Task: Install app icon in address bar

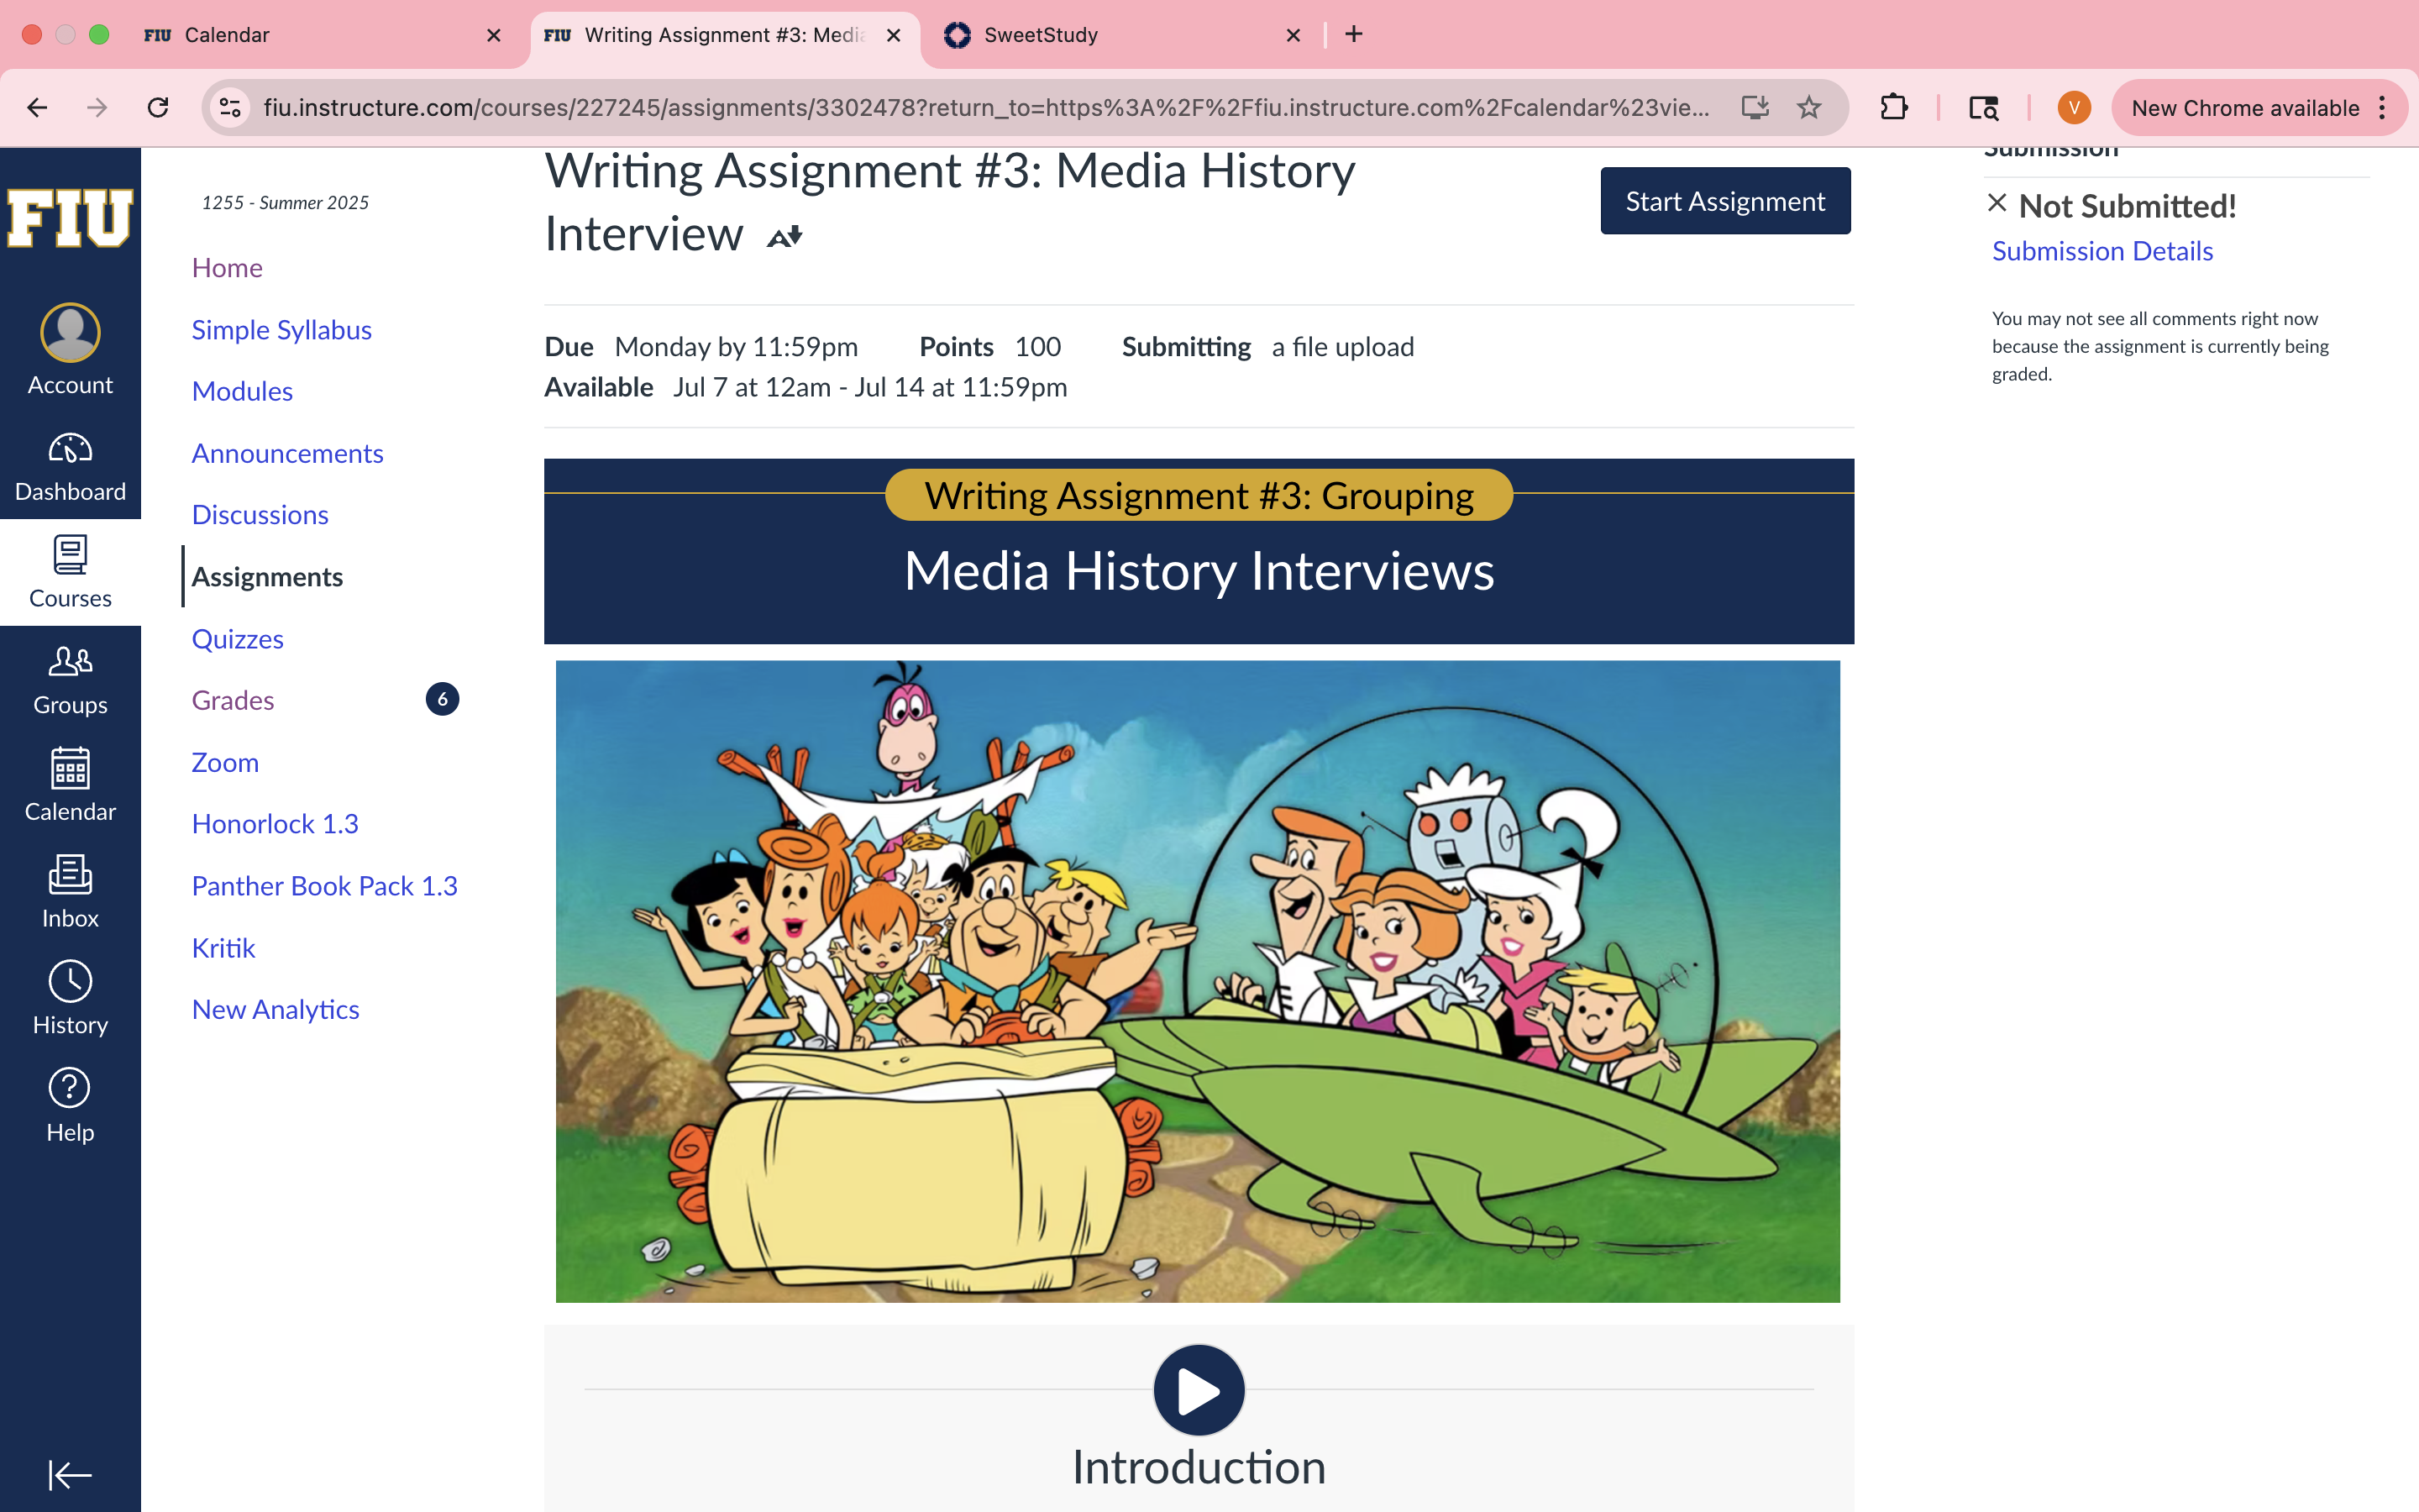Action: (x=1755, y=107)
